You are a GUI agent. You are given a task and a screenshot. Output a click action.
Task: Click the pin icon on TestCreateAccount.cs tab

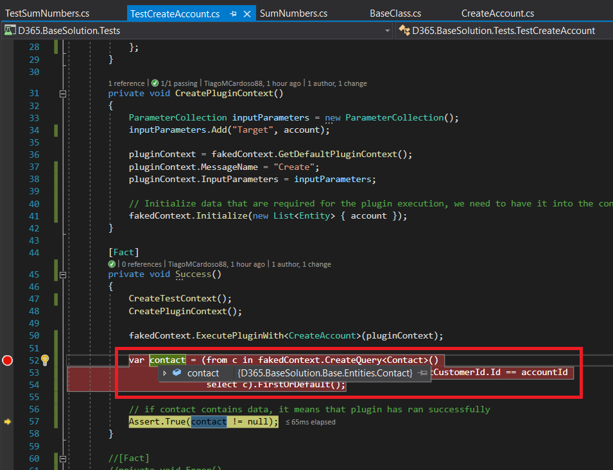coord(233,13)
